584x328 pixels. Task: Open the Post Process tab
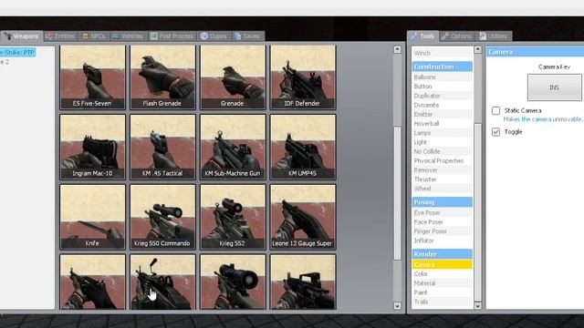click(172, 36)
